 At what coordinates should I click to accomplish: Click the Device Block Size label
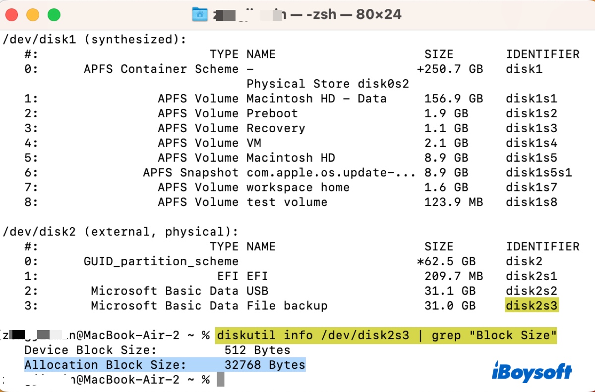(90, 350)
